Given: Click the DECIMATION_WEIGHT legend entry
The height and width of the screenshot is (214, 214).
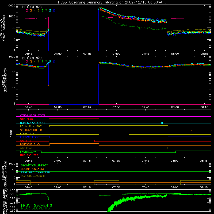Looking at the screenshot, I should pyautogui.click(x=34, y=169).
